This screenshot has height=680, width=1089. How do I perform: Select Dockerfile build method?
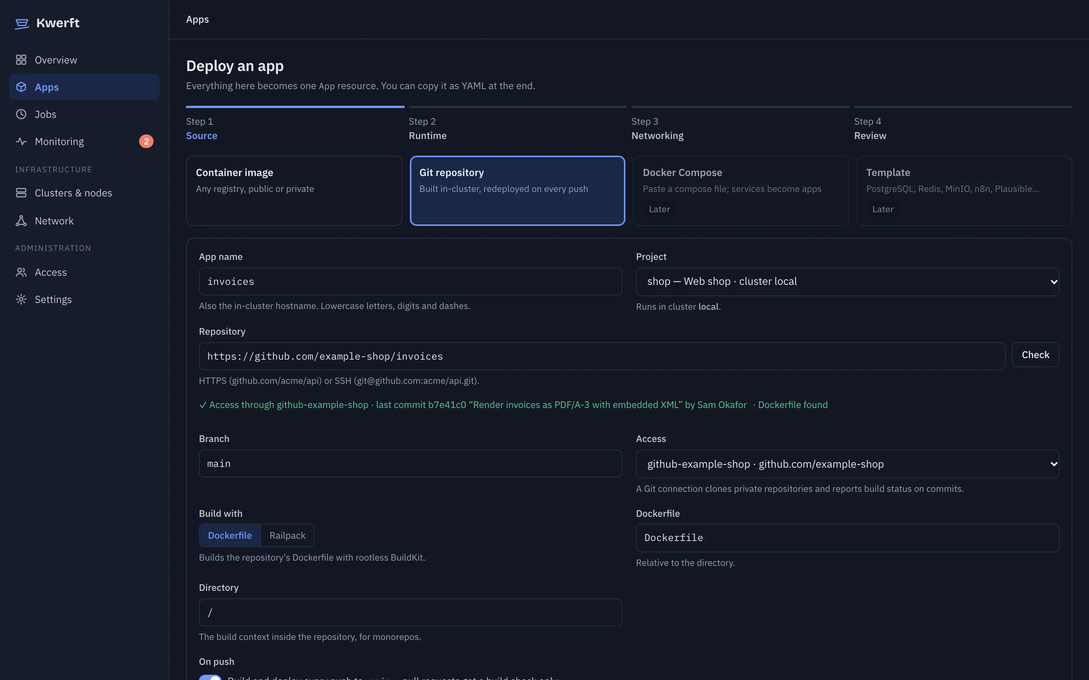coord(230,535)
